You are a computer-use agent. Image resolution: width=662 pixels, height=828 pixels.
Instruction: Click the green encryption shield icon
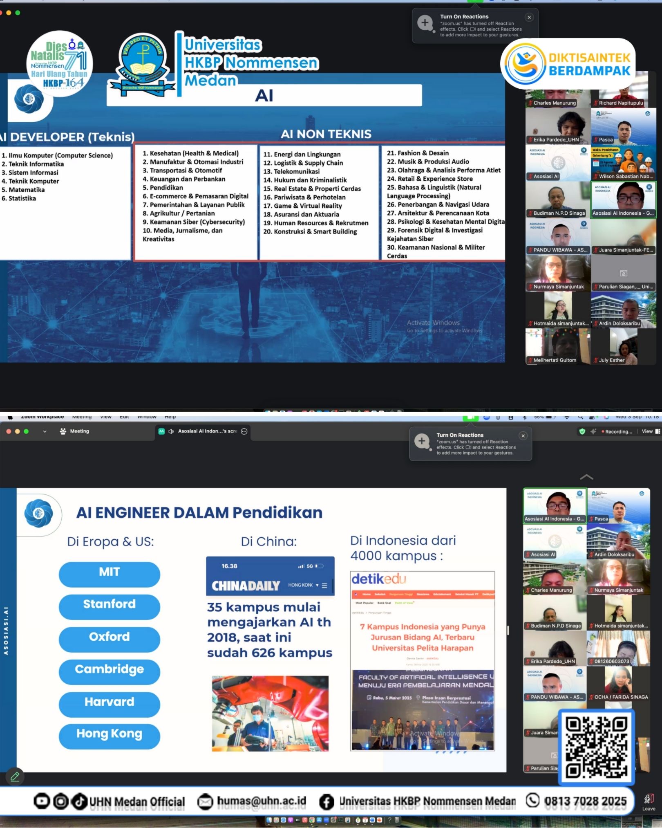tap(582, 431)
